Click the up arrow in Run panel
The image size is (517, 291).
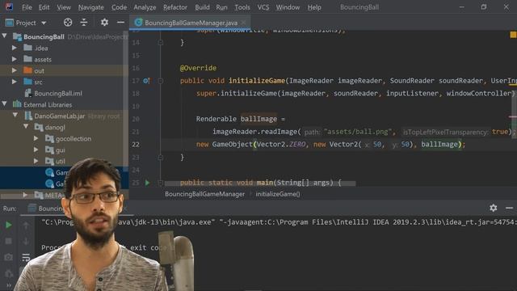(x=26, y=226)
